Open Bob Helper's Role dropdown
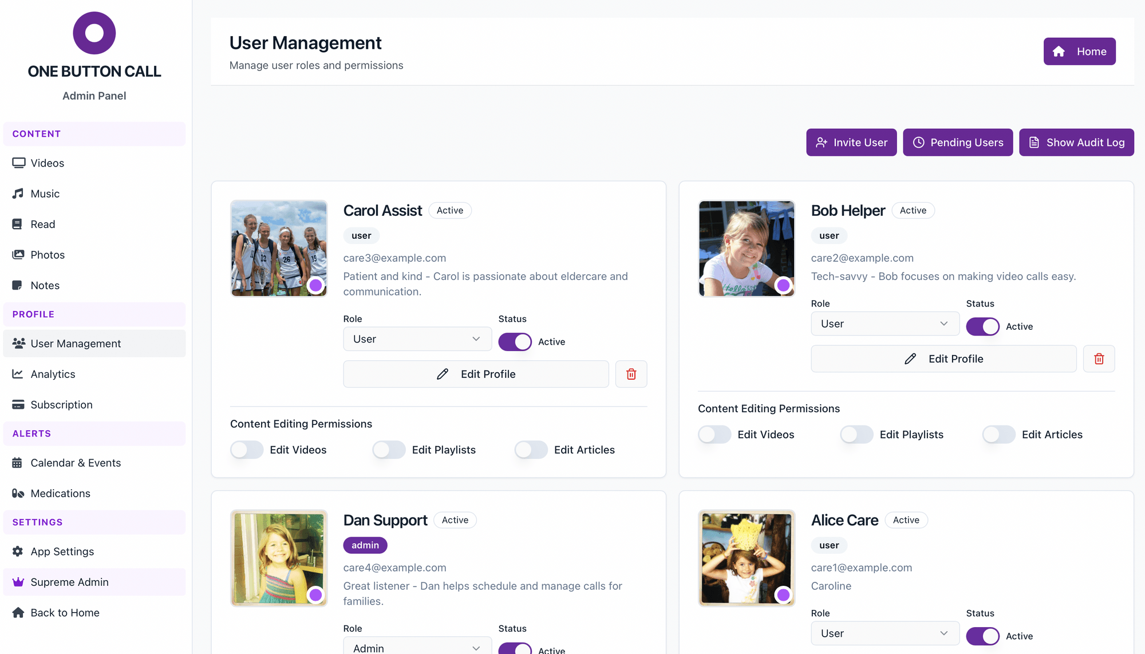The width and height of the screenshot is (1145, 654). coord(885,324)
